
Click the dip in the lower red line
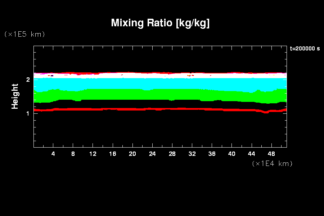click(x=266, y=112)
